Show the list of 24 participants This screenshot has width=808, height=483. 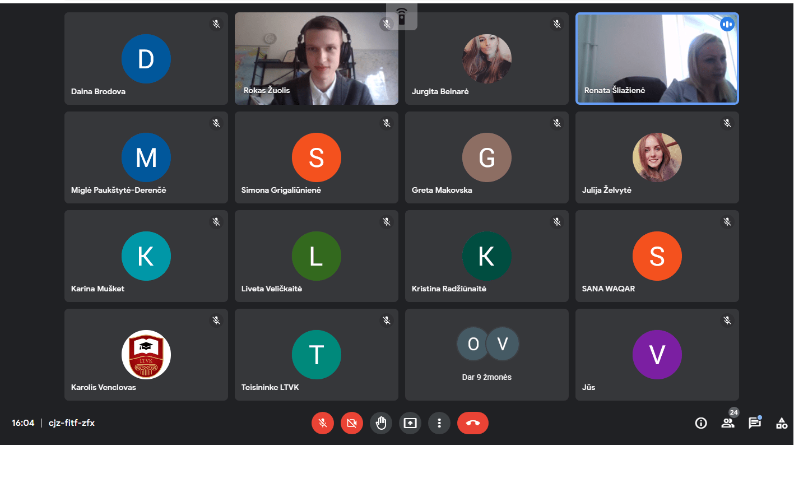tap(728, 423)
